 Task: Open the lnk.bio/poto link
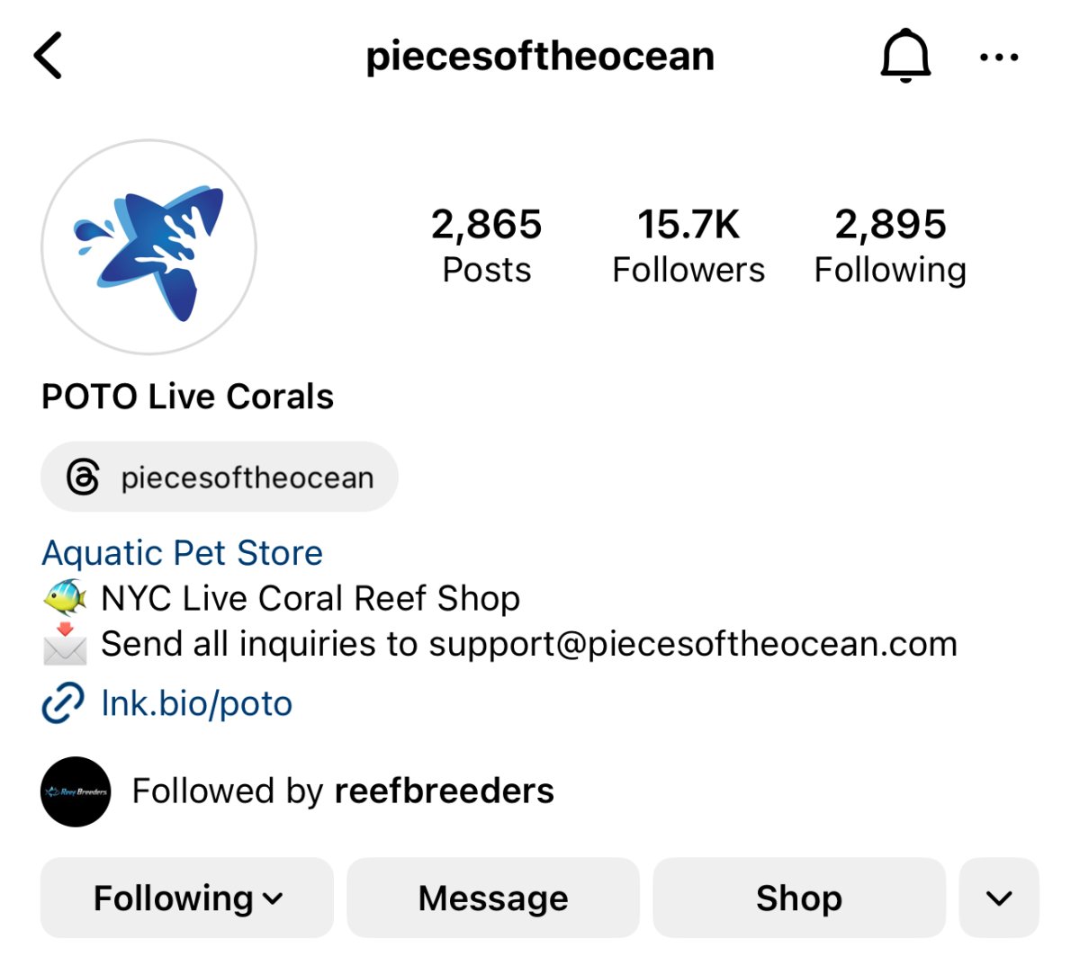coord(197,703)
